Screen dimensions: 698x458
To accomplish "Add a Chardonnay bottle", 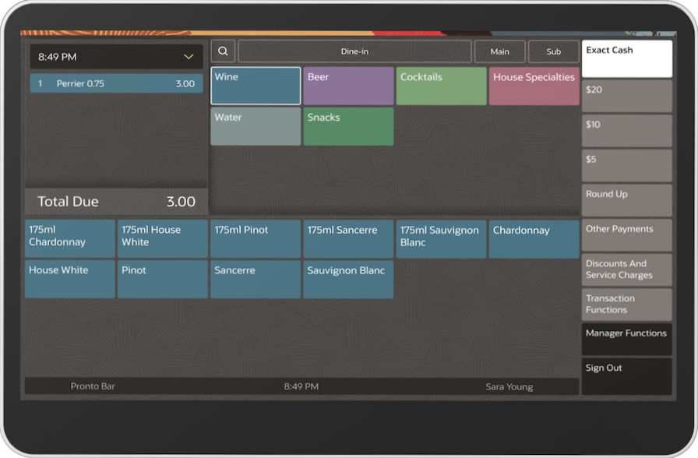I will 534,239.
